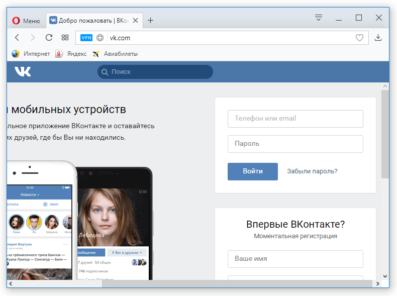397x296 pixels.
Task: Click the Ян story avatar
Action: tap(34, 222)
